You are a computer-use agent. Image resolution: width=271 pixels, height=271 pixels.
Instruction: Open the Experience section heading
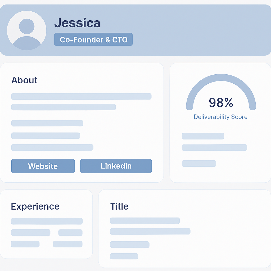tap(35, 206)
